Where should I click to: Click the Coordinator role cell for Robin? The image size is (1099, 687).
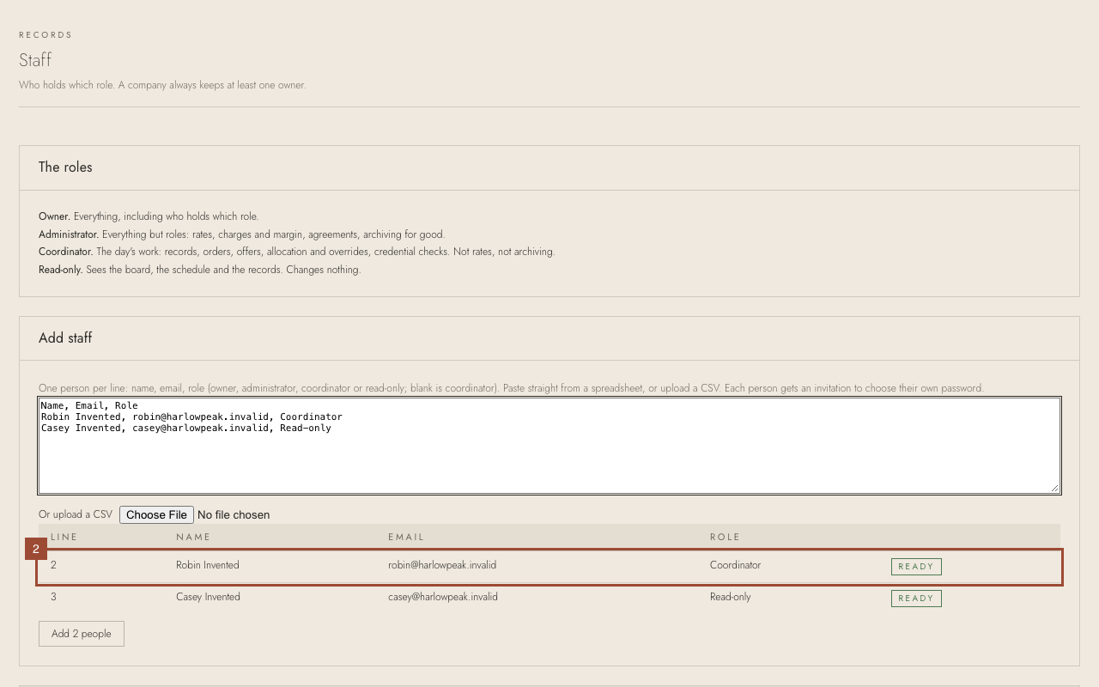(735, 565)
